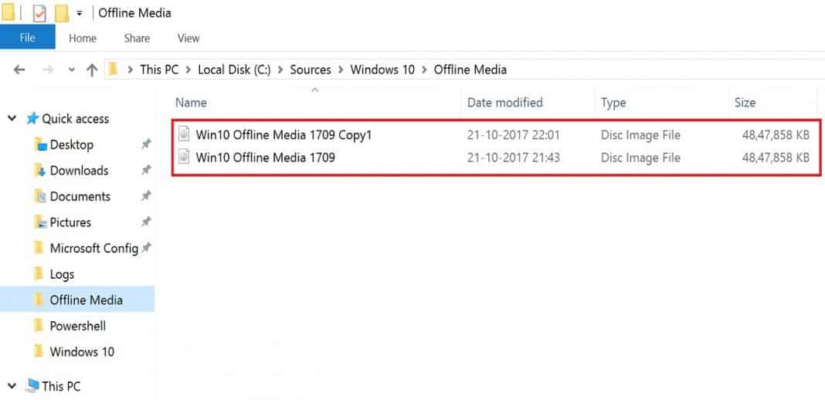Image resolution: width=825 pixels, height=400 pixels.
Task: Collapse the Quick access tree node
Action: (12, 119)
